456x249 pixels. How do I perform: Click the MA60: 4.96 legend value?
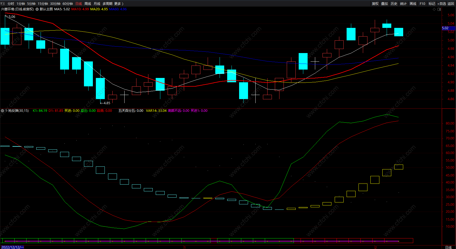[x=118, y=9]
